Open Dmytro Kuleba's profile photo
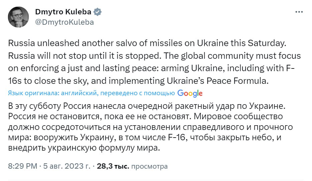The image size is (312, 181). coord(18,17)
